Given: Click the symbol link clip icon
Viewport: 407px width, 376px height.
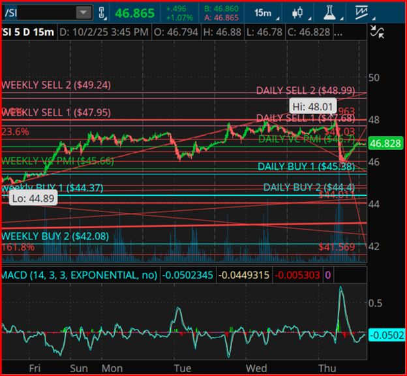Looking at the screenshot, I should coord(103,13).
